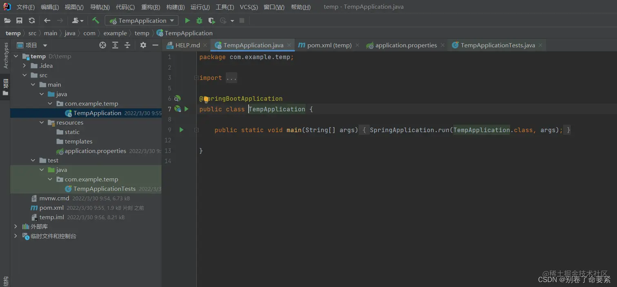Open the 编辑(E) menu

(50, 7)
